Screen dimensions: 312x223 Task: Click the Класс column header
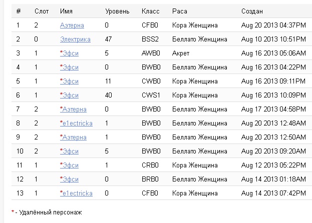coord(151,11)
